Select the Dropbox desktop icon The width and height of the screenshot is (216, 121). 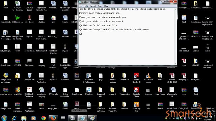[x=89, y=91]
